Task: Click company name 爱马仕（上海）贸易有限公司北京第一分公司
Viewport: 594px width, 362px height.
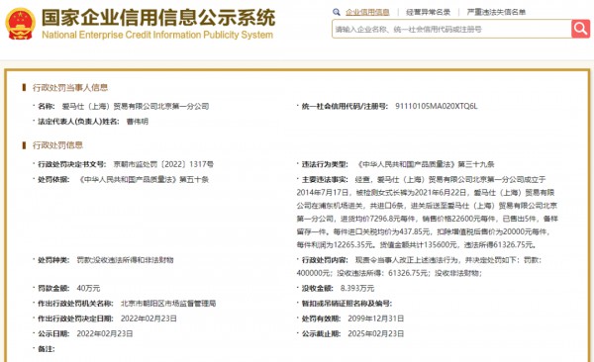Action: pyautogui.click(x=136, y=107)
